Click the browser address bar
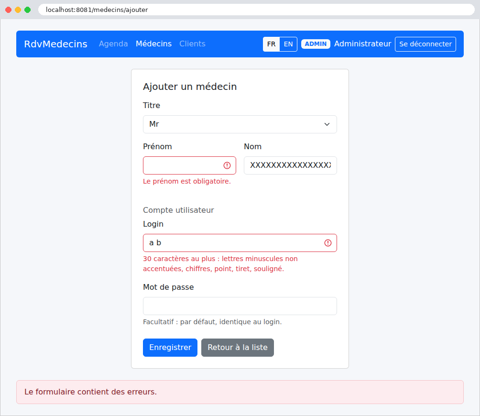The width and height of the screenshot is (480, 416). click(256, 10)
